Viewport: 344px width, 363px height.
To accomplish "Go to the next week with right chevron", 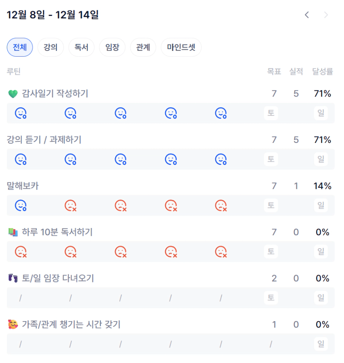I will (325, 15).
